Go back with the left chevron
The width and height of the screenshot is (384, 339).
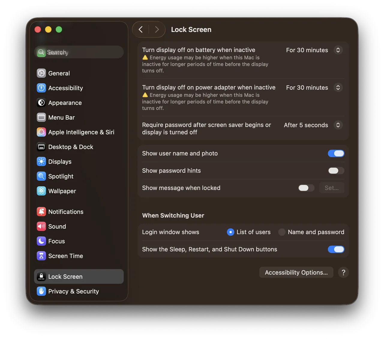coord(141,29)
